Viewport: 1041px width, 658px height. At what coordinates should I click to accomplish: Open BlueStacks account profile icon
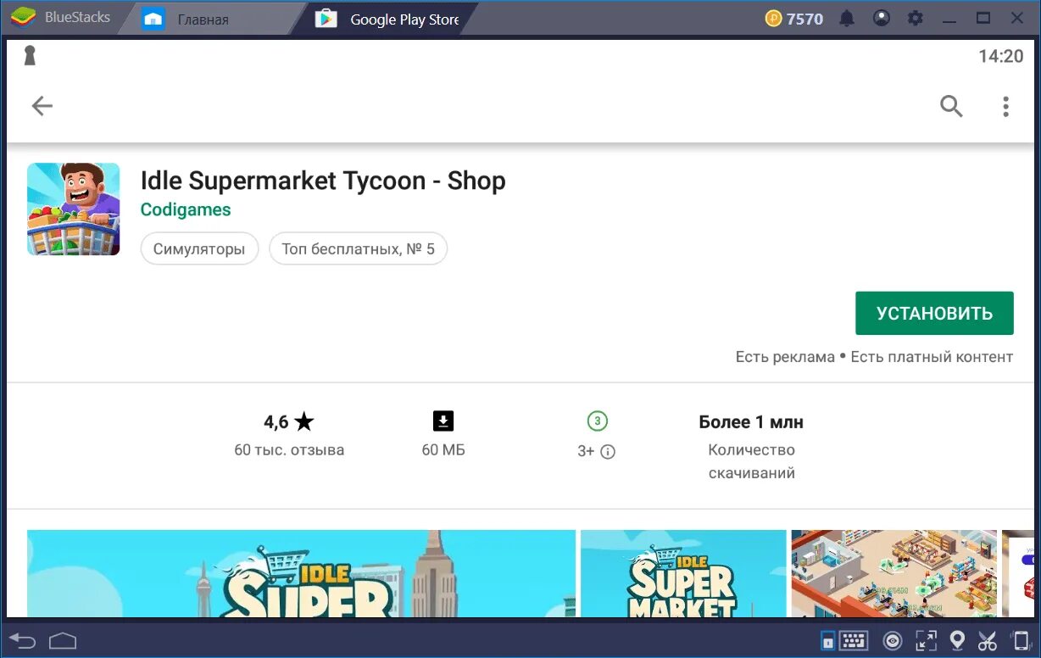pyautogui.click(x=882, y=18)
